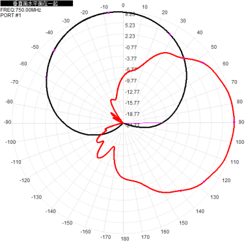Click the positive 40 degree angle label
Viewport: 246px width, 246px height.
(x=200, y=33)
